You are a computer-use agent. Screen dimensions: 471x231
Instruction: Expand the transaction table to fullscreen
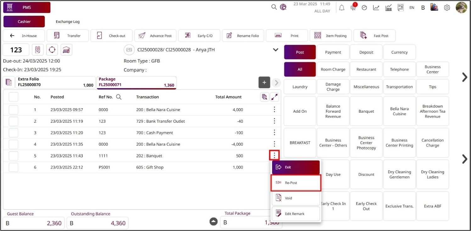[275, 97]
